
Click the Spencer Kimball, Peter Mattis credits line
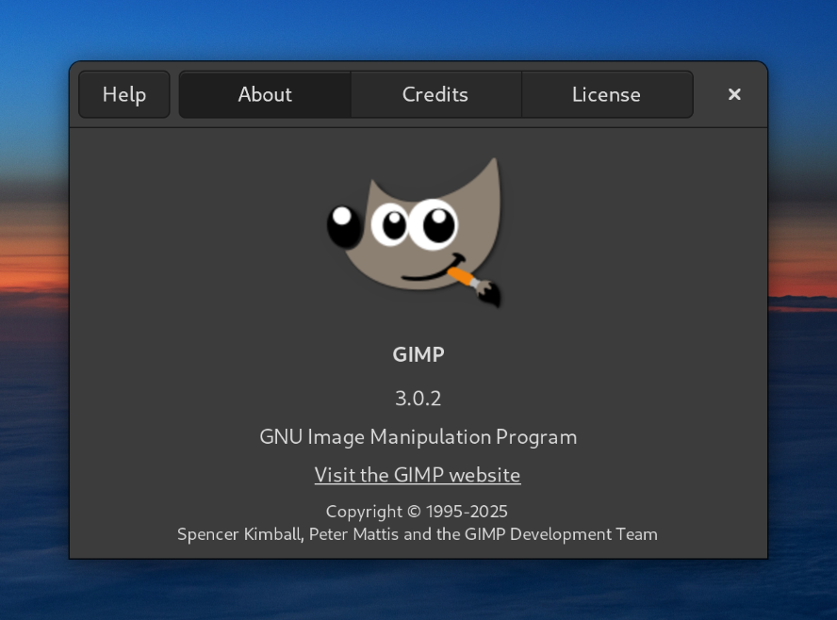click(418, 534)
